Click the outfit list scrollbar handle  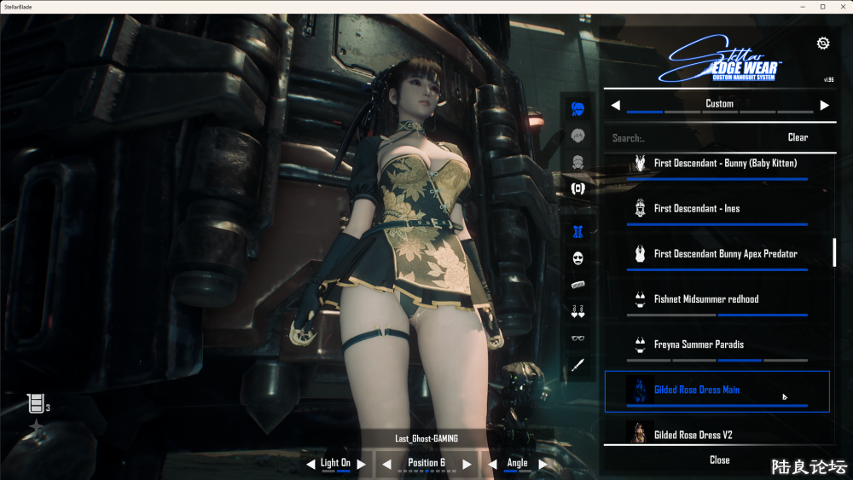[834, 252]
